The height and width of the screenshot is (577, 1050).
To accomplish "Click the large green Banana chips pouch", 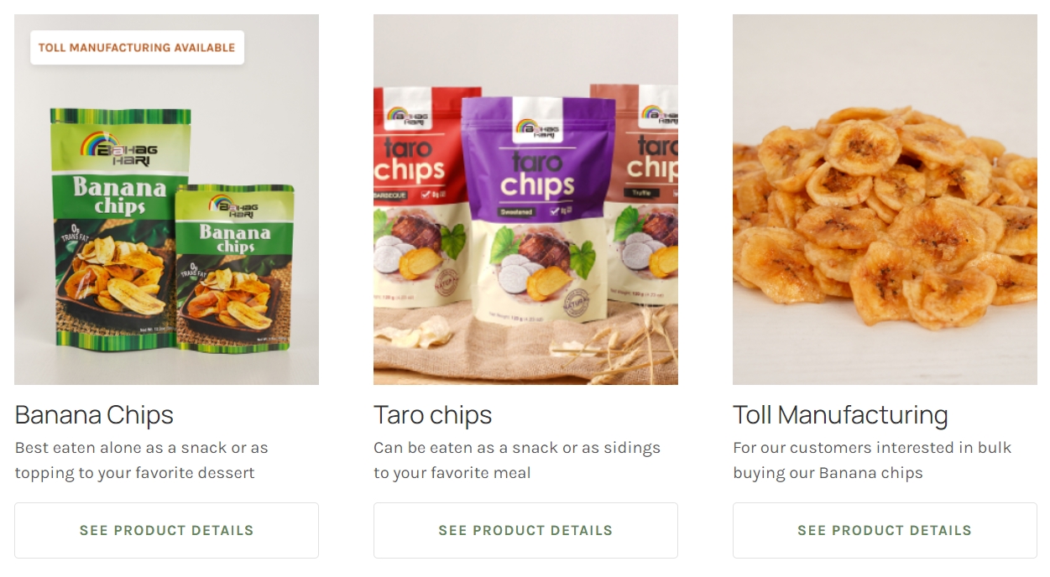I will (x=119, y=228).
